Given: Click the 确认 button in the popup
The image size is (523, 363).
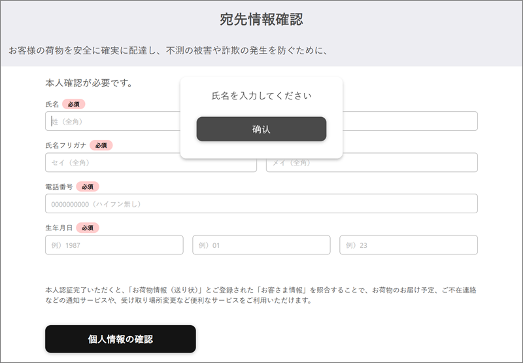Looking at the screenshot, I should 261,129.
